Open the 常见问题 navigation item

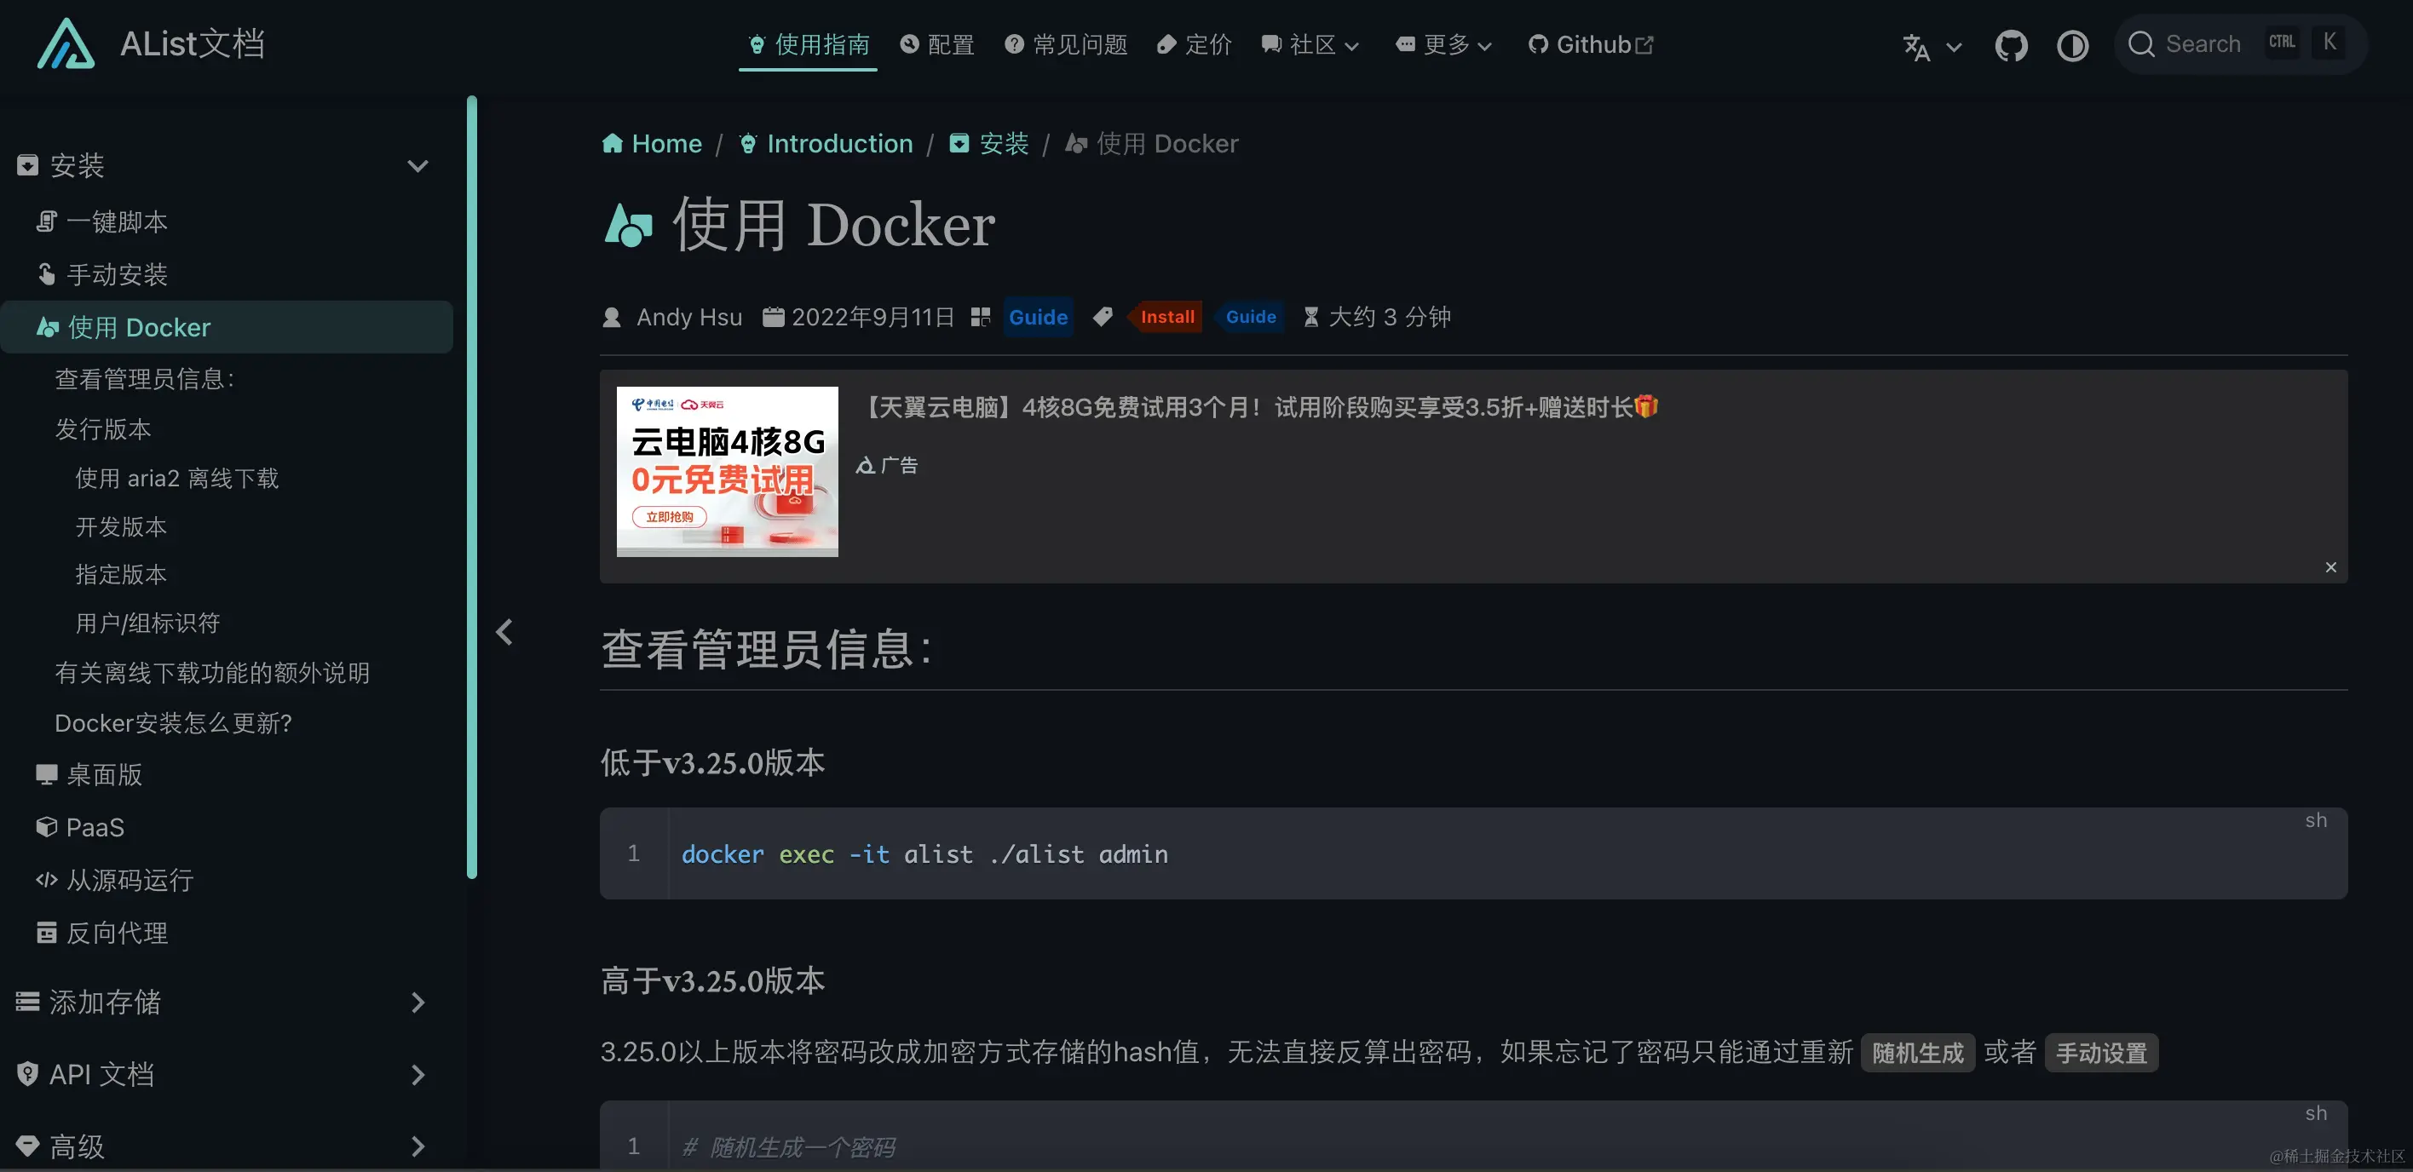[x=1065, y=44]
